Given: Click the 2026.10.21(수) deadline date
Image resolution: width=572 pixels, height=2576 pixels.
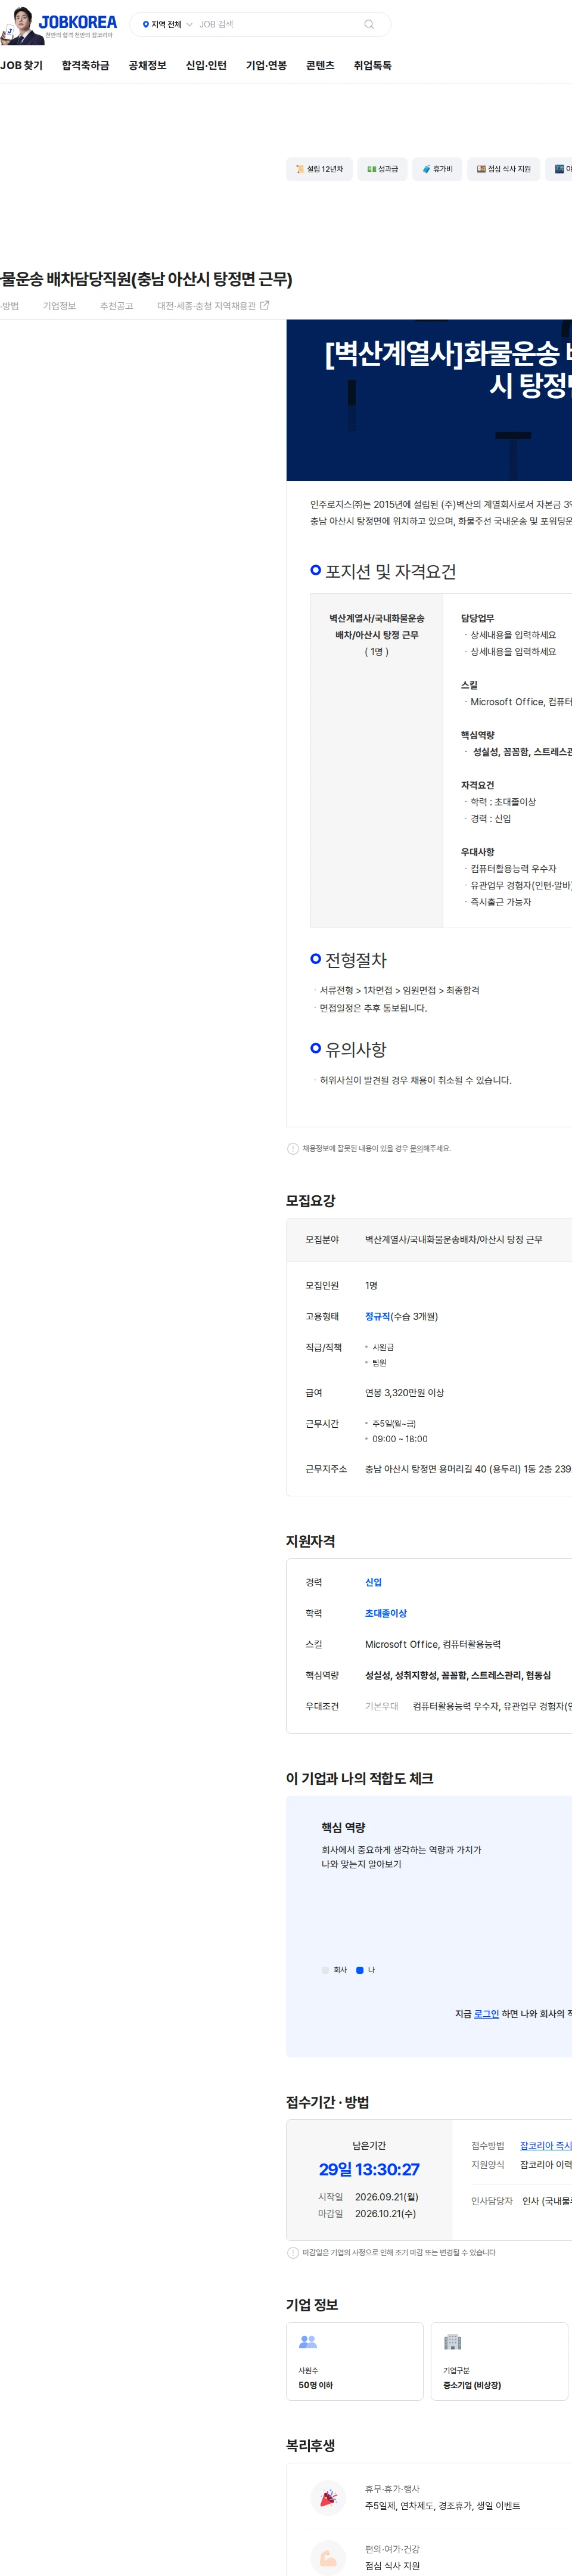Looking at the screenshot, I should pyautogui.click(x=385, y=2213).
